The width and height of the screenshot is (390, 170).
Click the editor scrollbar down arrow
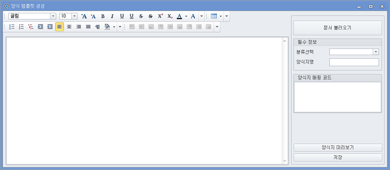(x=285, y=161)
